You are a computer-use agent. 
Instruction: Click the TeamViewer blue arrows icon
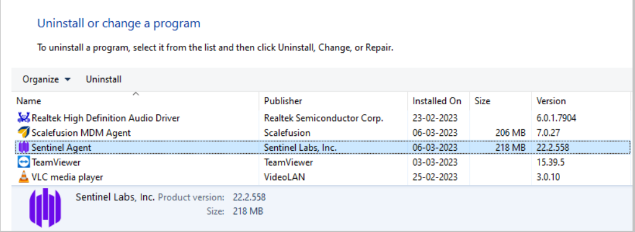[x=24, y=163]
